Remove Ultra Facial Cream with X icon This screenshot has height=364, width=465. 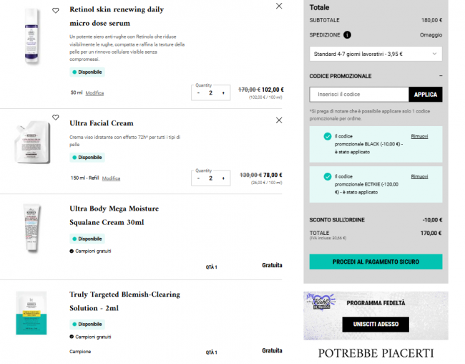point(279,119)
